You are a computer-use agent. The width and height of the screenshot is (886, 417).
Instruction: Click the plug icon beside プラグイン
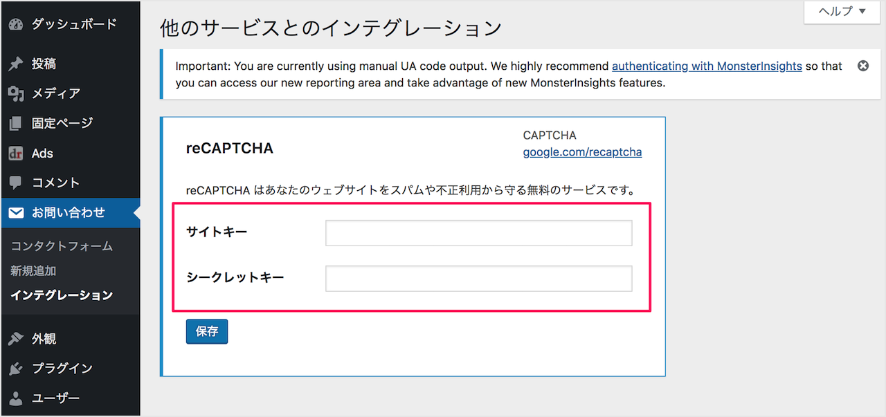pos(17,369)
